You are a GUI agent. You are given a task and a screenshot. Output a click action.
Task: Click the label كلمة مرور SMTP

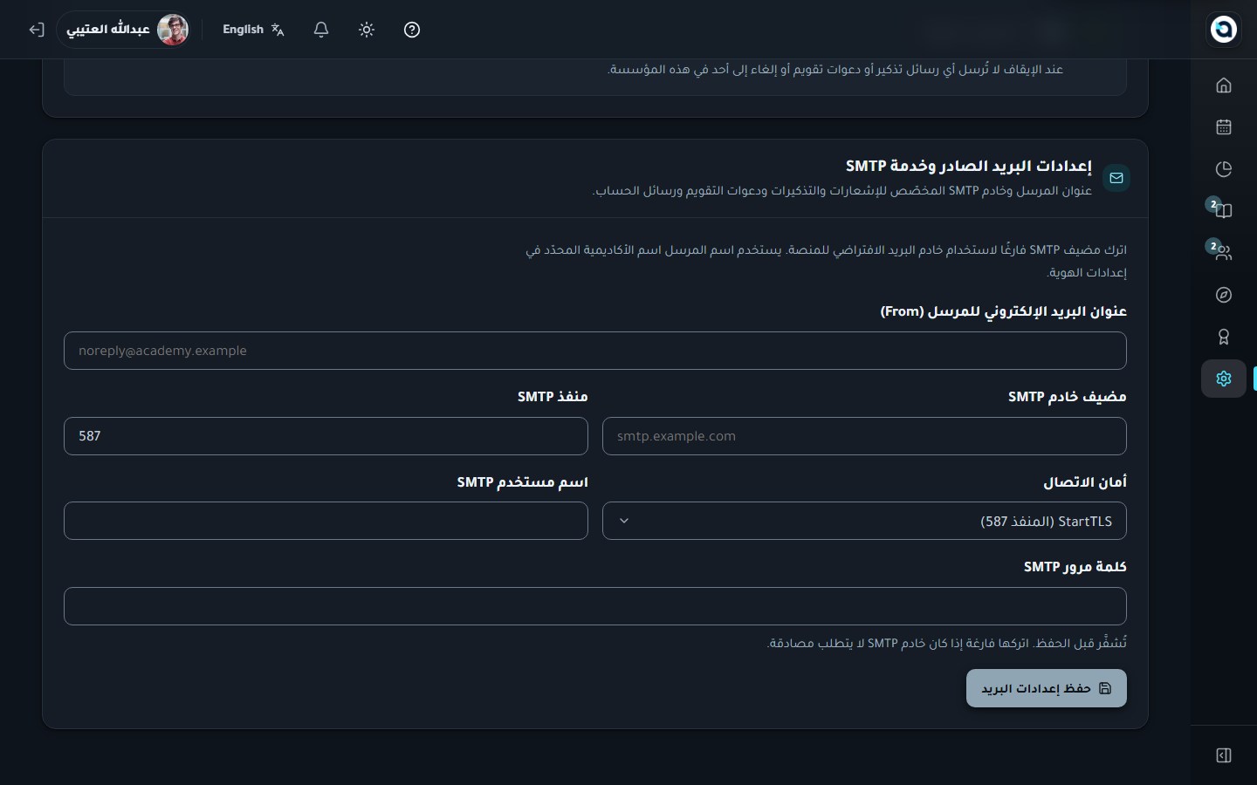[x=1075, y=567]
